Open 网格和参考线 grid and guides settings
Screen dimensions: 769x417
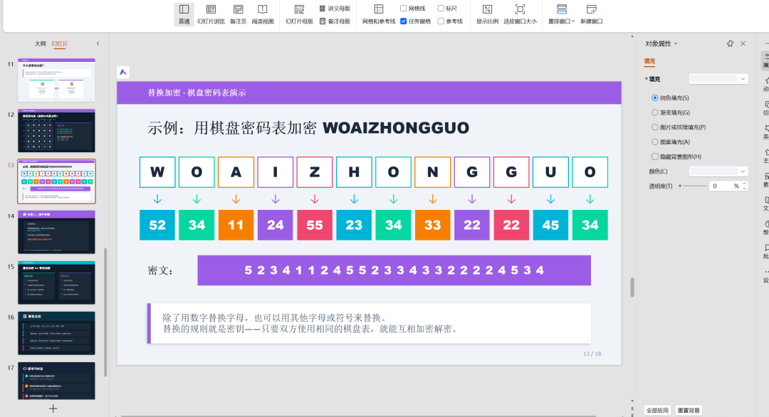(x=379, y=14)
